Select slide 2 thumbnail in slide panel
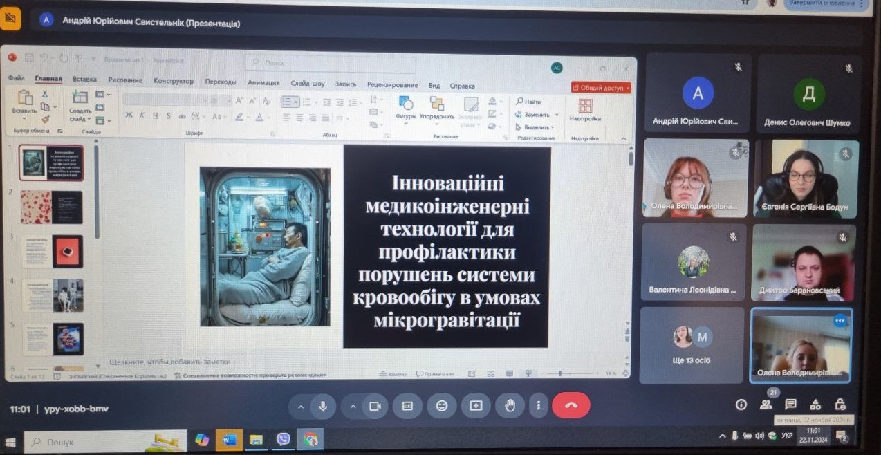Screen dimensions: 881x455 [52, 207]
